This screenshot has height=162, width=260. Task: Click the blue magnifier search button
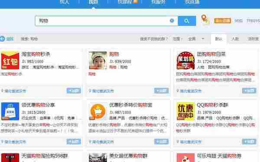click(x=187, y=21)
